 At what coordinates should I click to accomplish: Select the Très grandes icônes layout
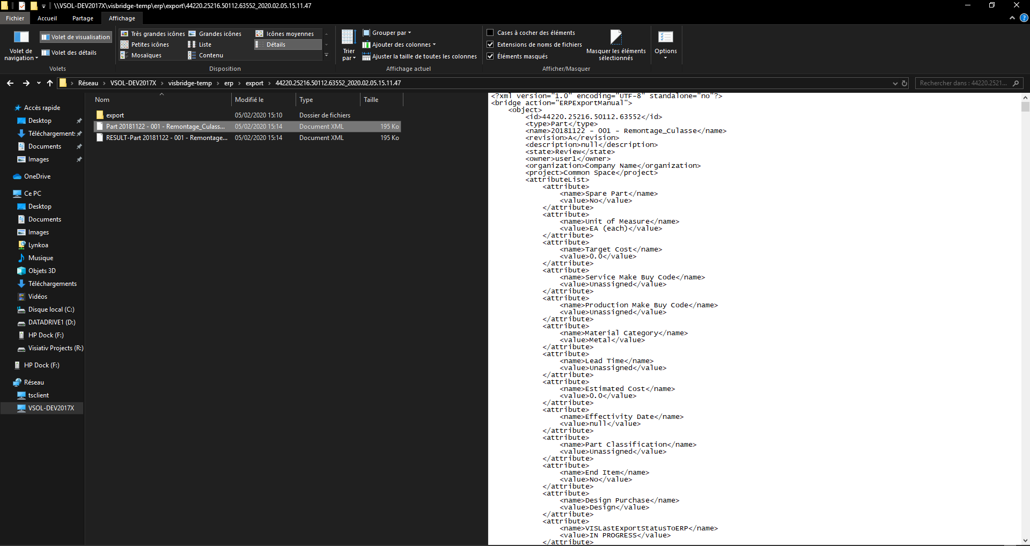[x=153, y=34]
